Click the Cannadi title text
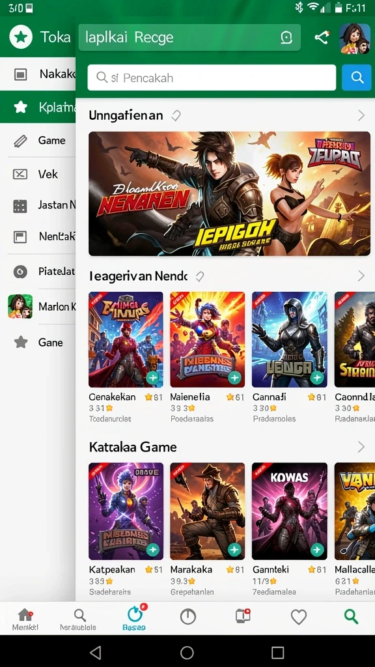This screenshot has width=375, height=667. (x=270, y=397)
